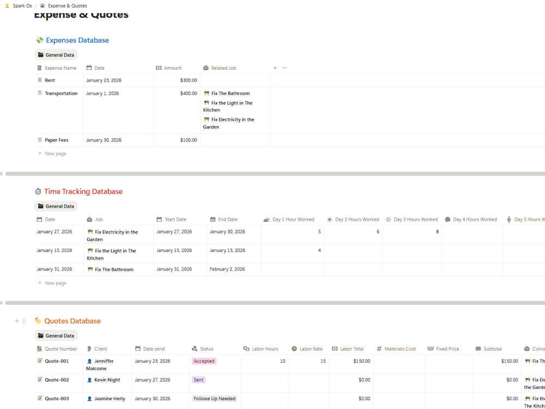
Task: Click the Amount column header
Action: [168, 68]
